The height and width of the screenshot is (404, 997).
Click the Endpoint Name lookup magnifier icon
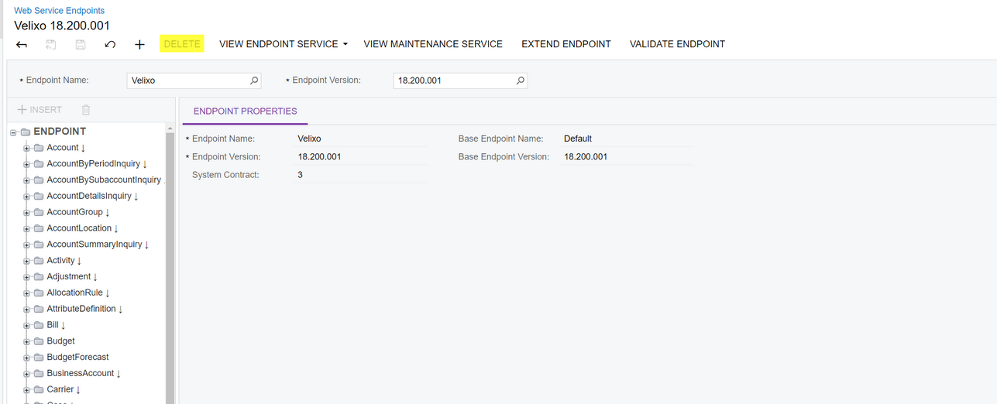254,80
